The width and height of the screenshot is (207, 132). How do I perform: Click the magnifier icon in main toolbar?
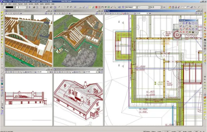(115, 7)
